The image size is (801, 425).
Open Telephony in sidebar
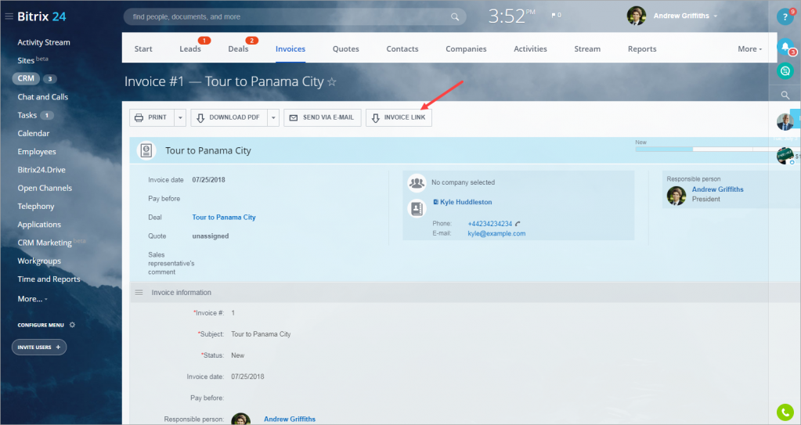[36, 207]
